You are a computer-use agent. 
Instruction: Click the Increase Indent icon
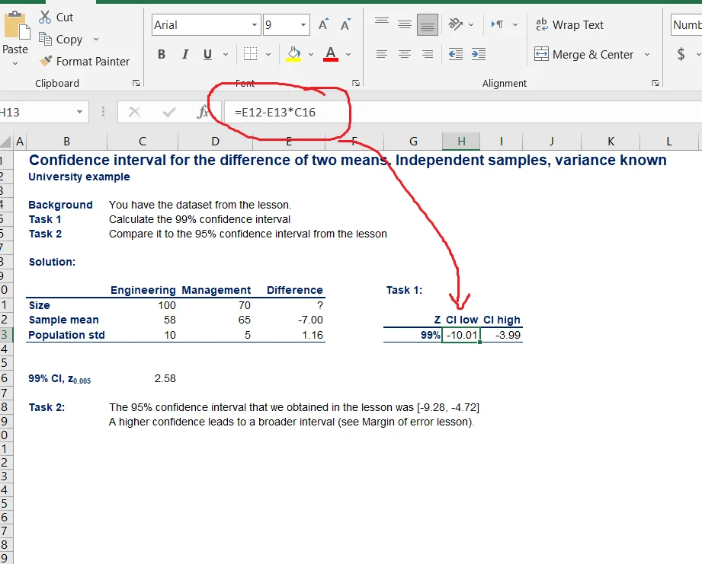click(x=478, y=54)
